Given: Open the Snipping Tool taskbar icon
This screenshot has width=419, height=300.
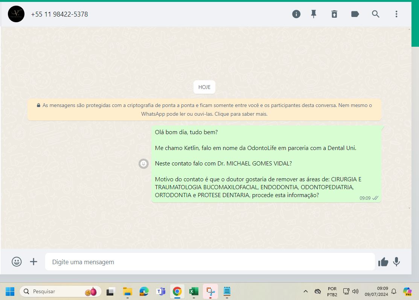Looking at the screenshot, I should (x=210, y=291).
